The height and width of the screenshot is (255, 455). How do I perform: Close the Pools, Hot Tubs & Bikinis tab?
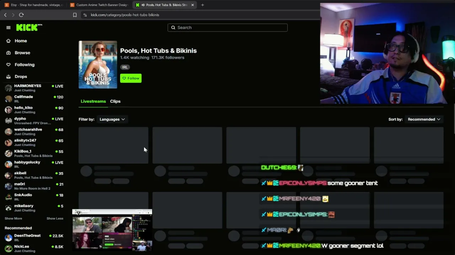click(193, 5)
